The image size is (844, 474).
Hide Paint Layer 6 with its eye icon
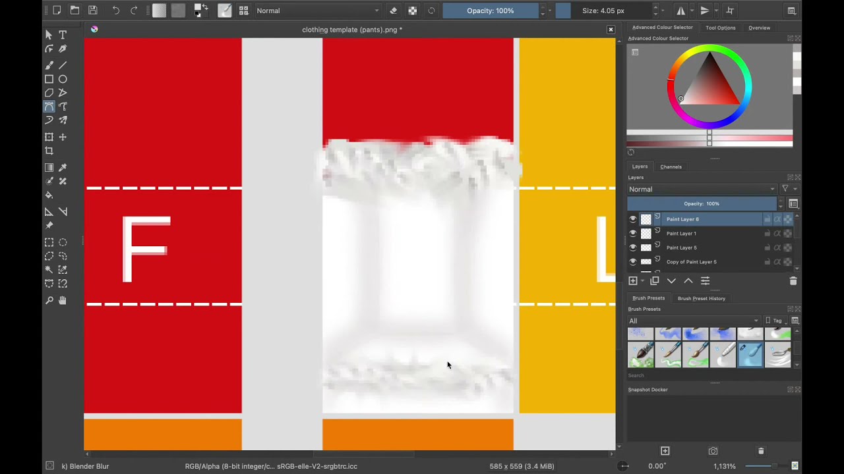633,219
